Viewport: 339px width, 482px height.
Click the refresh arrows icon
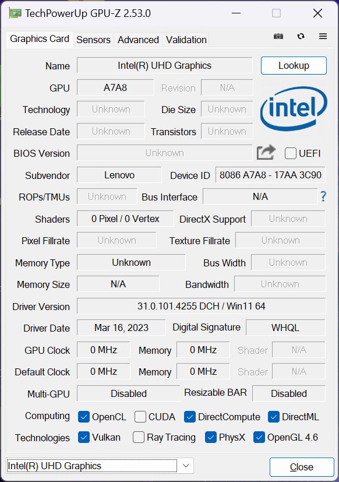[301, 36]
